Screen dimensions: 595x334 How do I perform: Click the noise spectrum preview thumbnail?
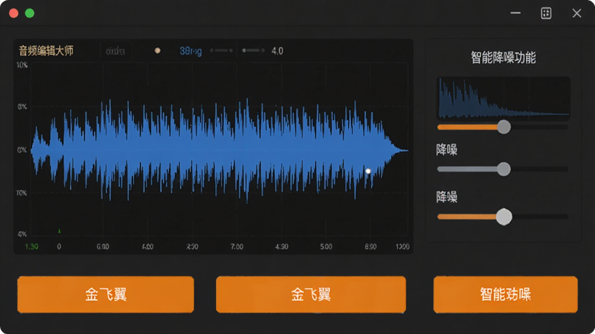[x=504, y=97]
